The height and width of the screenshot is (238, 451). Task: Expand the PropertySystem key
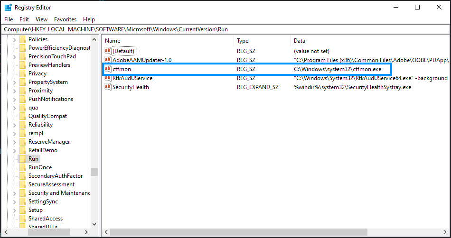(14, 82)
